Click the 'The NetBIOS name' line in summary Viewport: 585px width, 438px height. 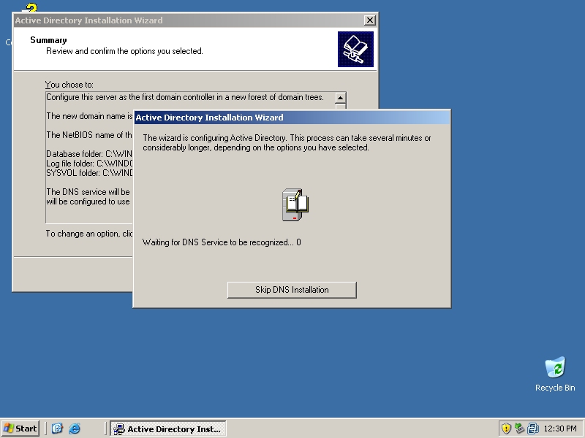[x=89, y=135]
